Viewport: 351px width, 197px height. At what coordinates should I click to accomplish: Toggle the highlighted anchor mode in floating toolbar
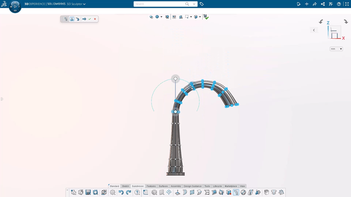[72, 19]
